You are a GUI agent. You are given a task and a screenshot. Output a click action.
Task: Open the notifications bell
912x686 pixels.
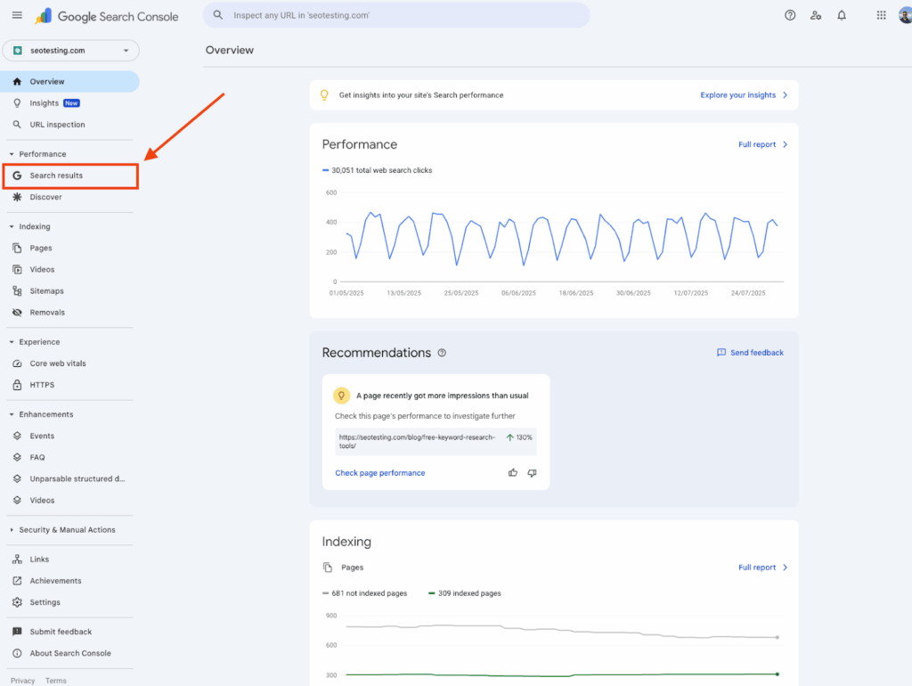click(x=841, y=16)
